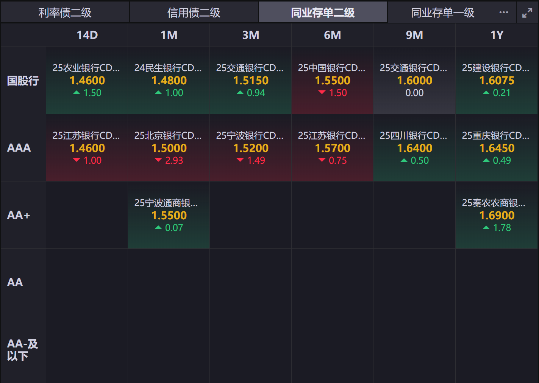Image resolution: width=539 pixels, height=383 pixels.
Task: Open 25宁波通商银 cell at 1.5500
Action: (x=169, y=215)
